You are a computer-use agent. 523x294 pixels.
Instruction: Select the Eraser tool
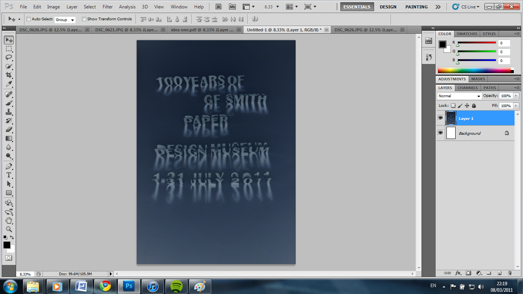9,129
